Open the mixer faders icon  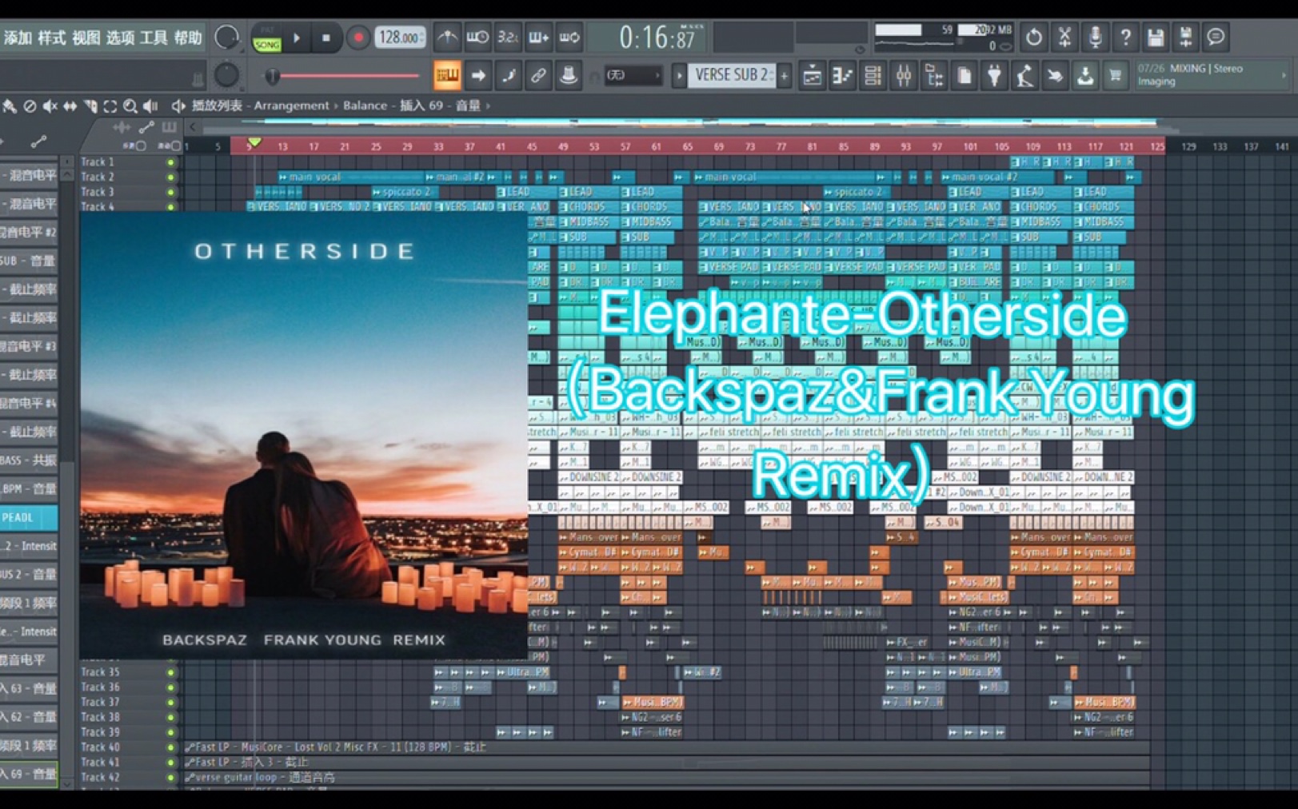tap(904, 76)
